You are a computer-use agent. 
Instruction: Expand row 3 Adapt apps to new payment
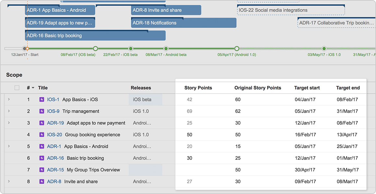click(x=9, y=123)
